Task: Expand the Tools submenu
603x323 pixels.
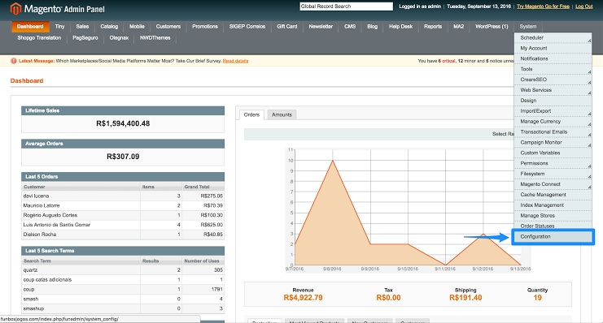Action: (x=553, y=69)
